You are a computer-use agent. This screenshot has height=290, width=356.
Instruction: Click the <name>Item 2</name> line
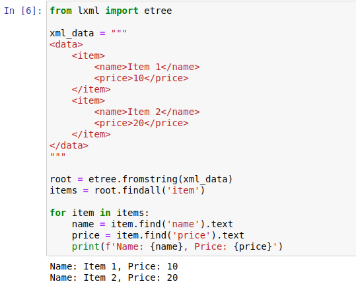click(x=147, y=112)
